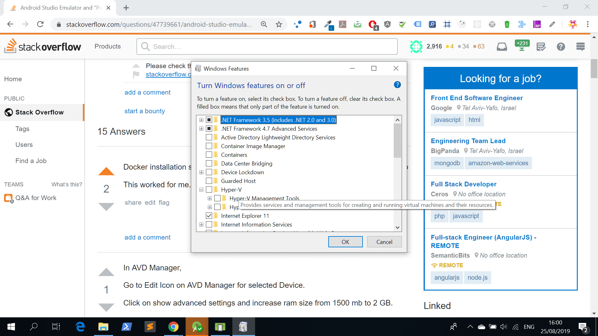Check the Guarded Host feature

pyautogui.click(x=209, y=181)
